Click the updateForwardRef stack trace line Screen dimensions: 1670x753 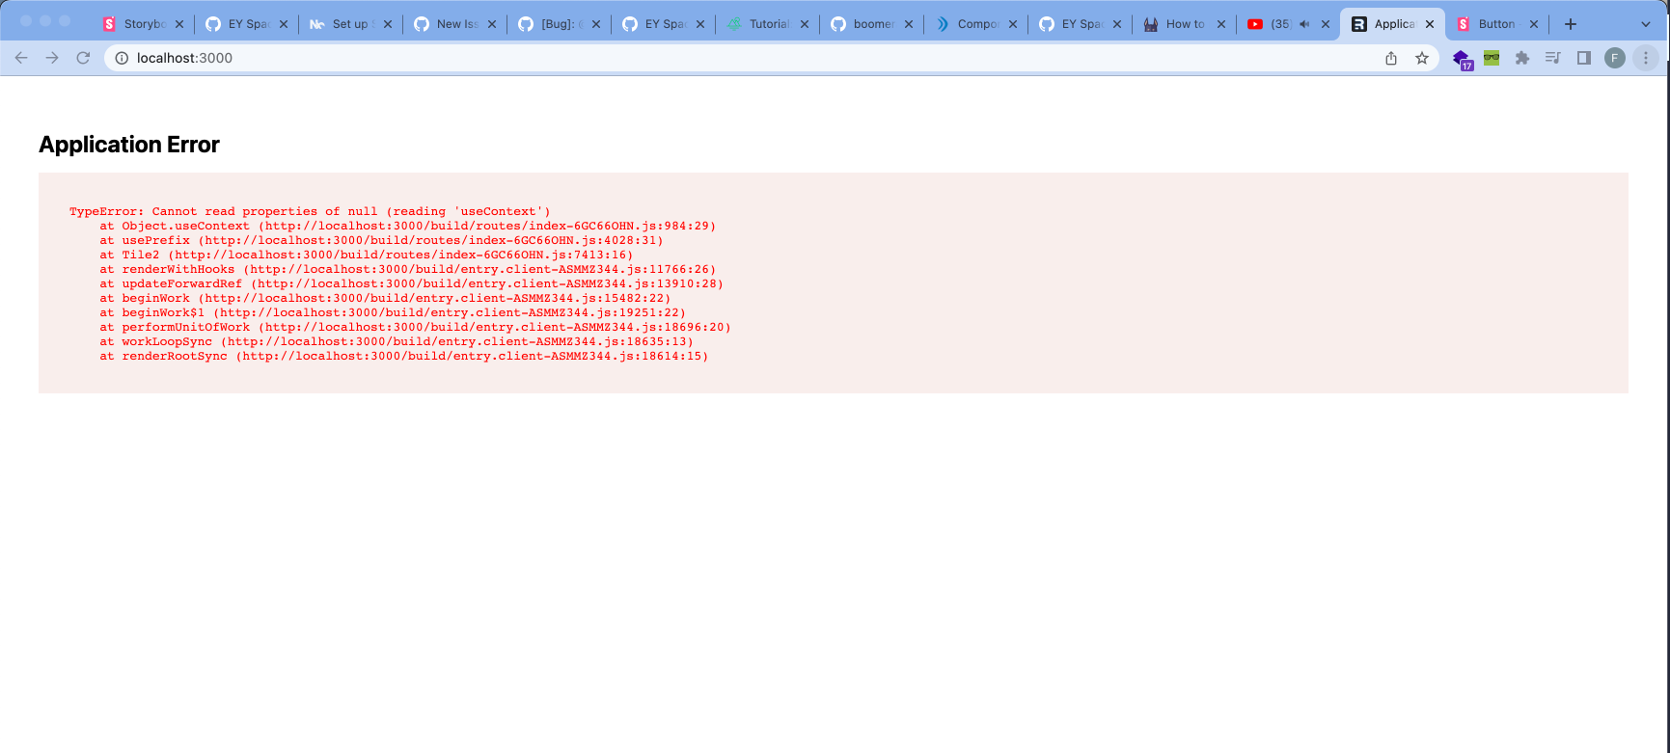pyautogui.click(x=411, y=283)
